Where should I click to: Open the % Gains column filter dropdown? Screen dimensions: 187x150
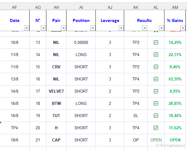183,28
